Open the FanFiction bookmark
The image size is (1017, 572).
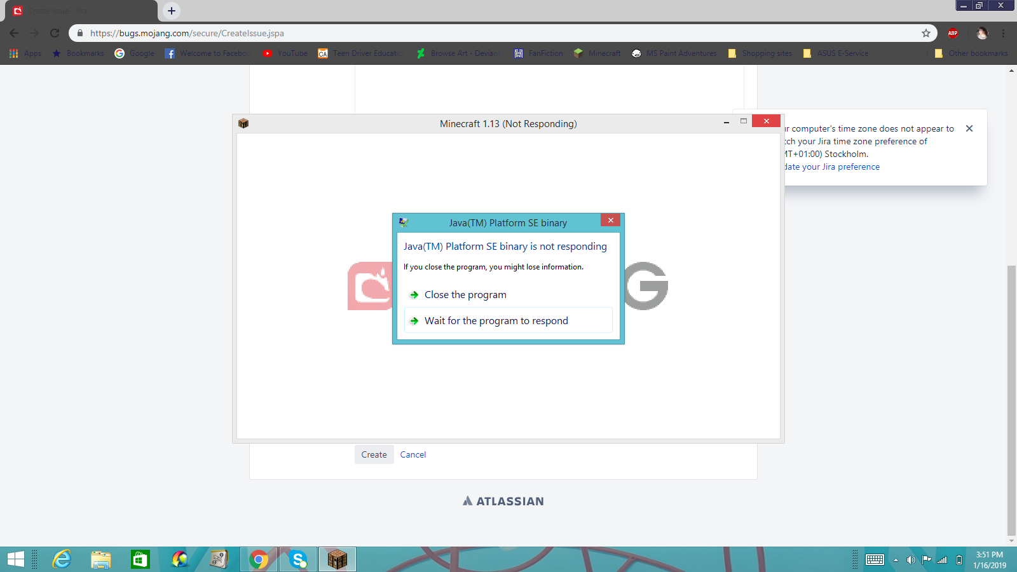pyautogui.click(x=538, y=53)
